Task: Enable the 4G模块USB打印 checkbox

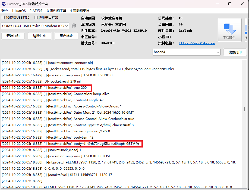Action: click(3, 18)
